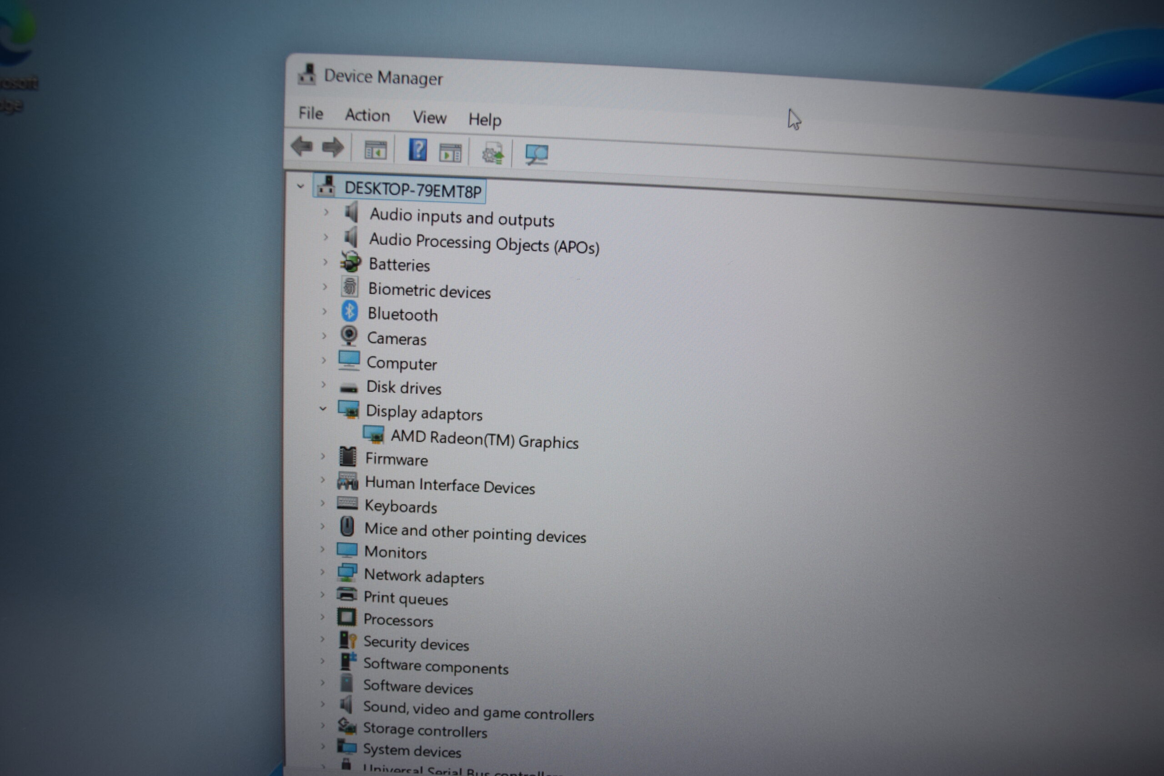The image size is (1164, 776).
Task: Click Scan for hardware changes monitor icon
Action: [x=536, y=155]
